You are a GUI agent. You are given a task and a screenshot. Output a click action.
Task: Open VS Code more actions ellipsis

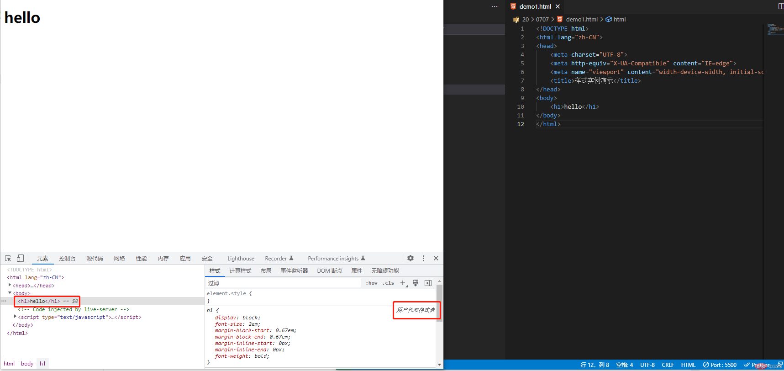click(495, 6)
